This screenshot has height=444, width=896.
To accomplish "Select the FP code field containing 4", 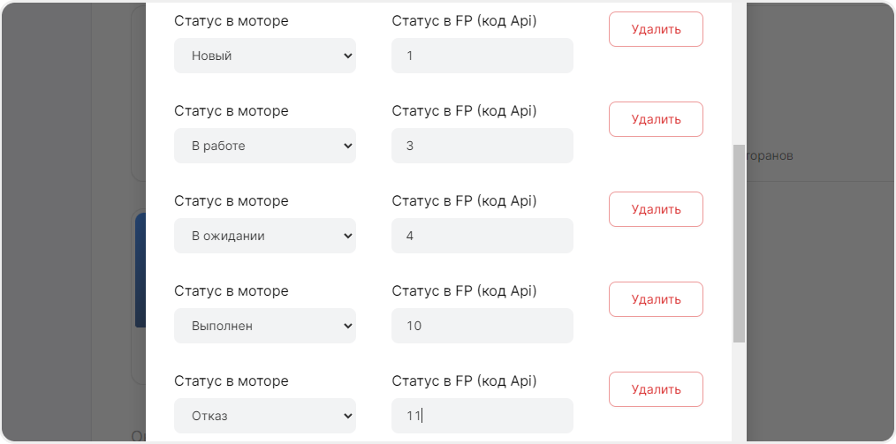I will tap(482, 236).
